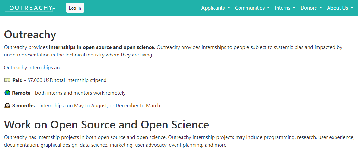Open the Applicants menu
This screenshot has width=358, height=151.
pos(213,8)
